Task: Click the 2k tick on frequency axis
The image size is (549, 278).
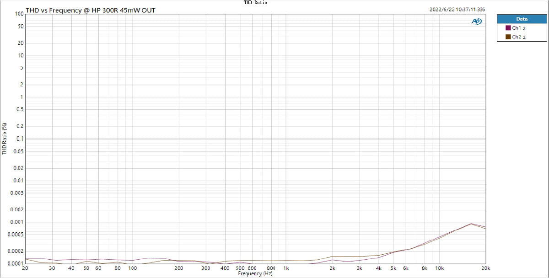Action: pos(333,268)
